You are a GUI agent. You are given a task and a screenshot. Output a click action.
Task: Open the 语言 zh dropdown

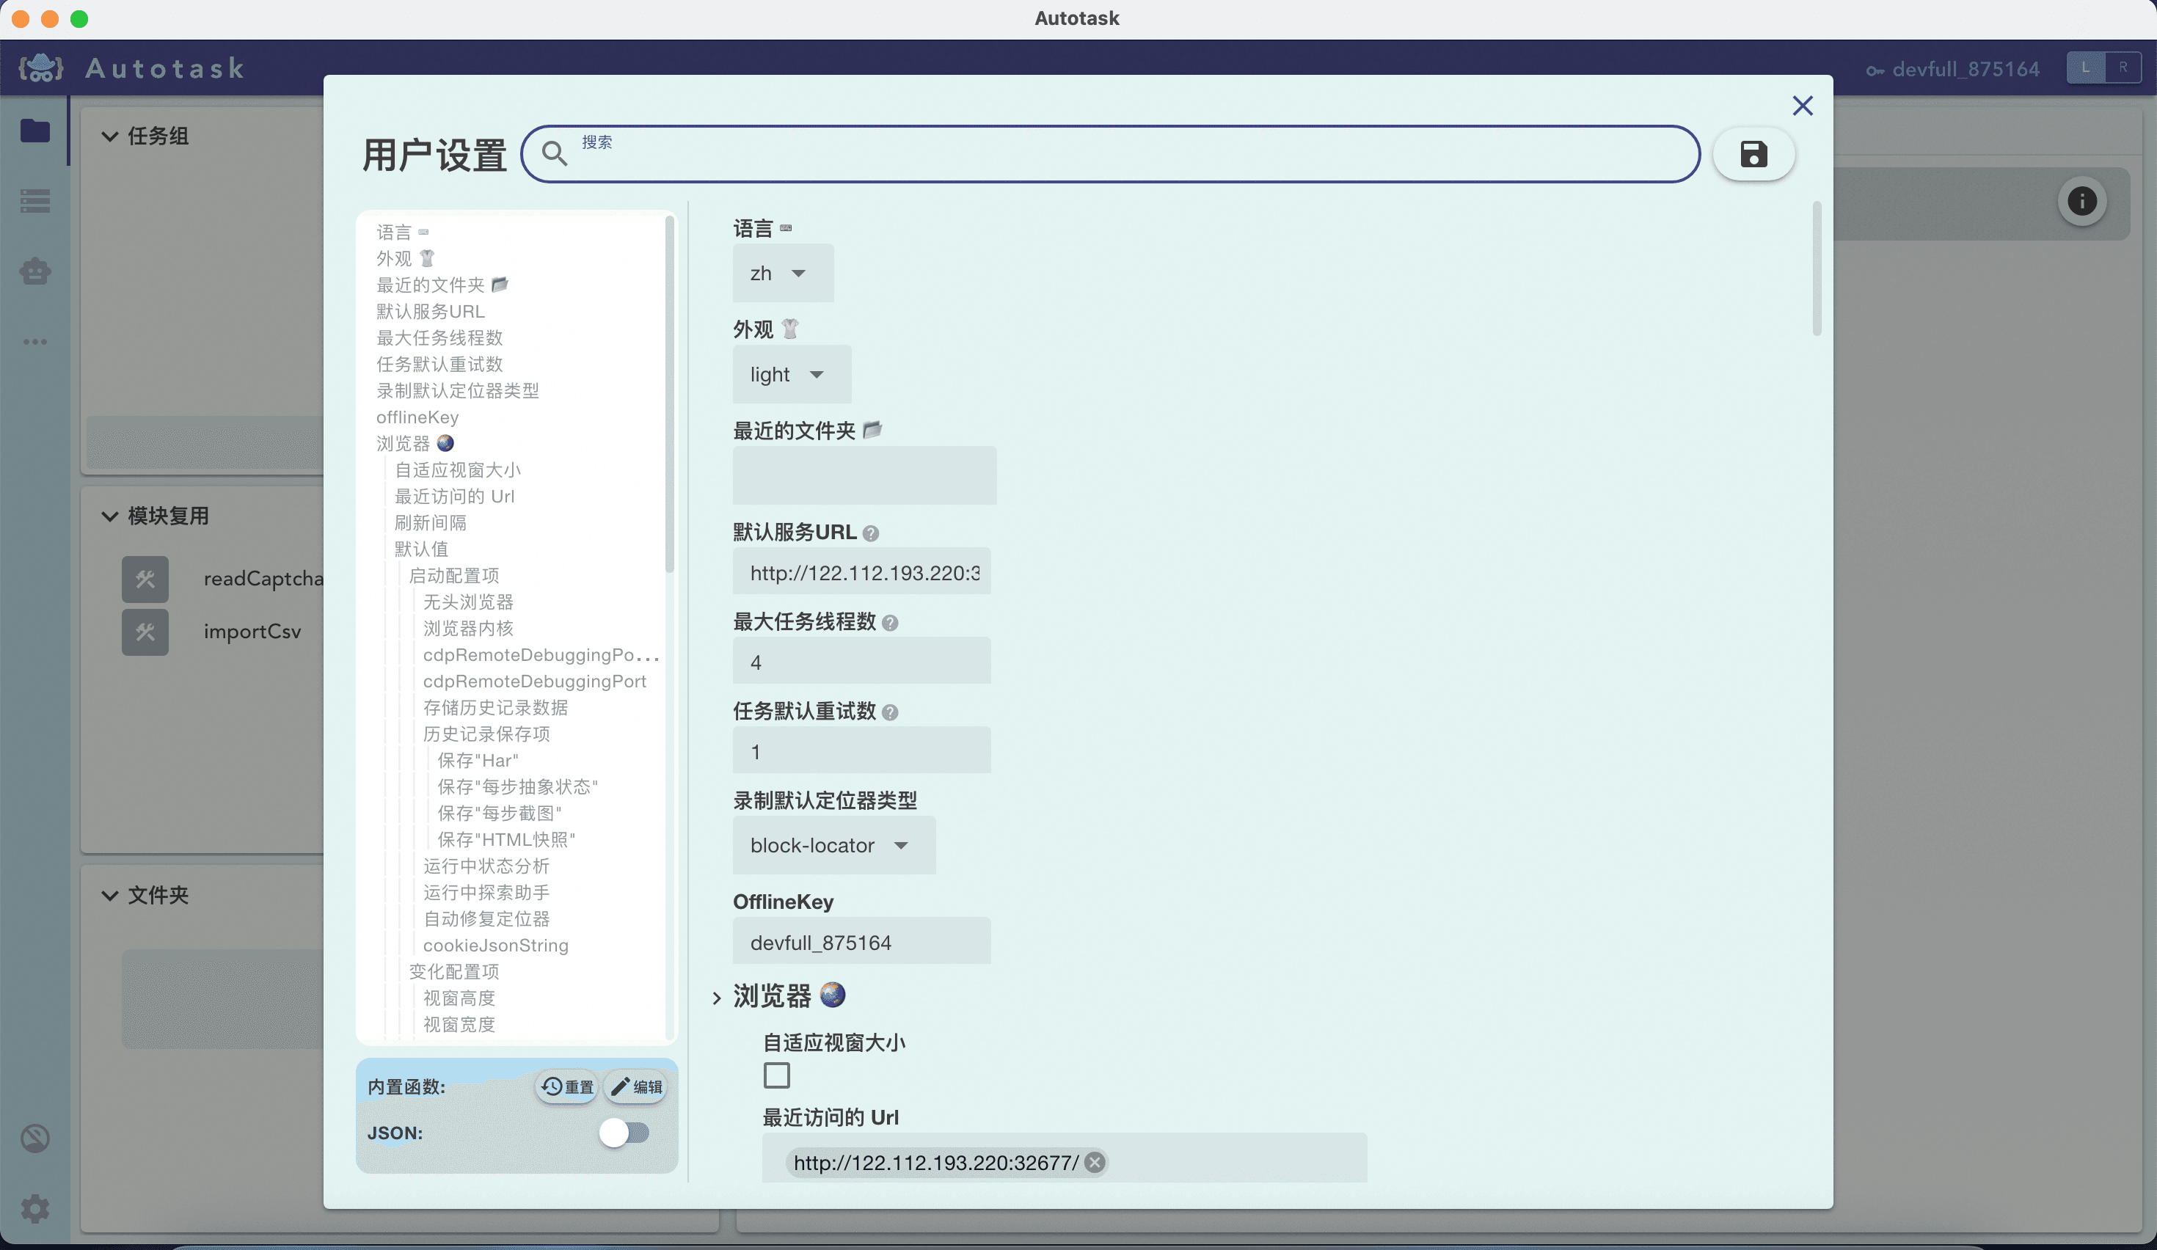[x=782, y=273]
